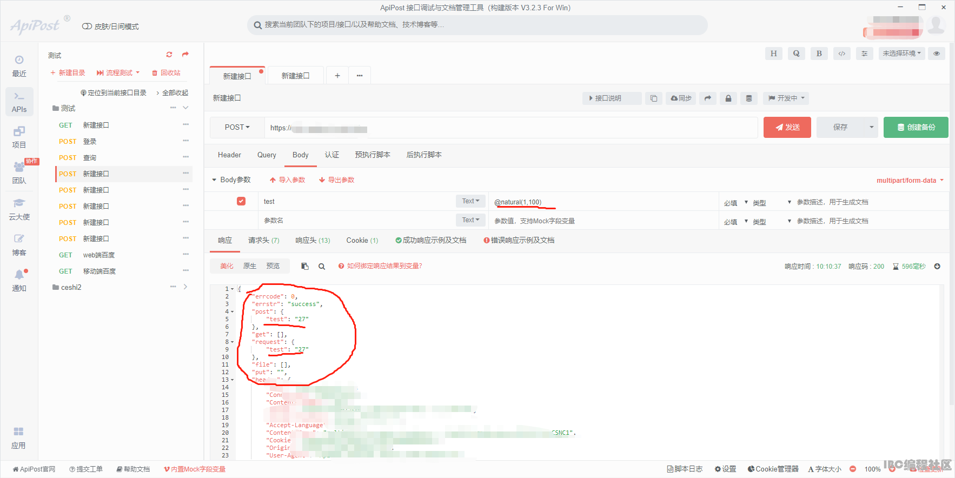955x478 pixels.
Task: Click 导入参数 import parameters
Action: [288, 180]
